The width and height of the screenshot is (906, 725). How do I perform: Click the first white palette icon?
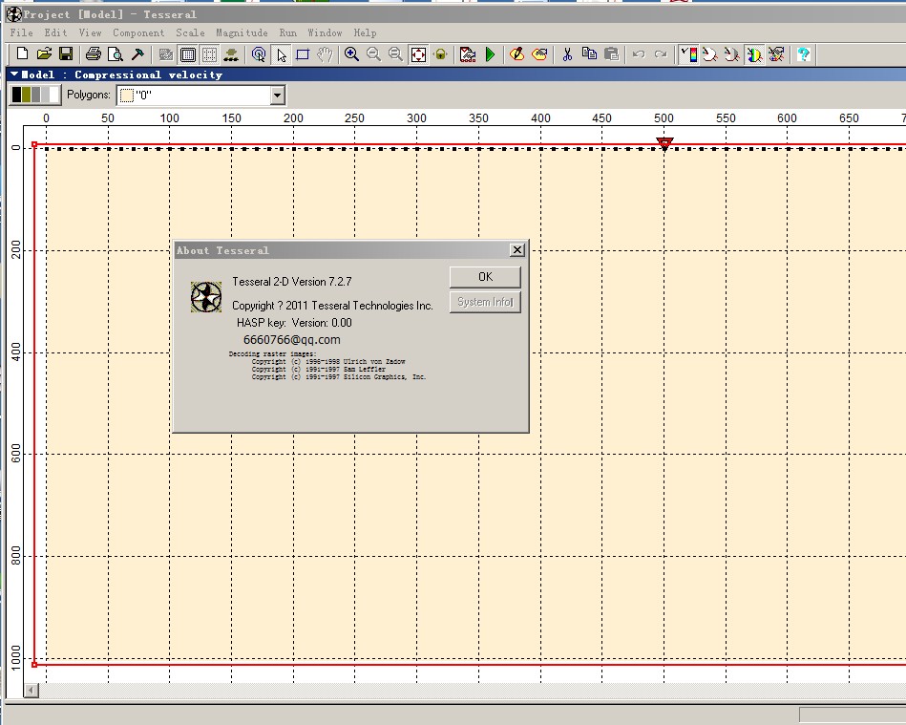point(710,54)
